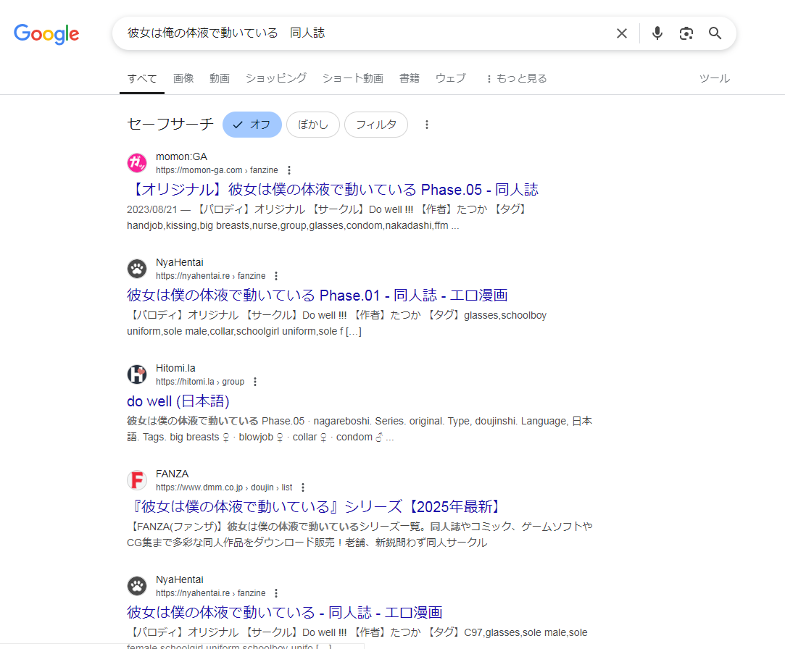Image resolution: width=785 pixels, height=649 pixels.
Task: Select SafeSearch オフ option
Action: [252, 125]
